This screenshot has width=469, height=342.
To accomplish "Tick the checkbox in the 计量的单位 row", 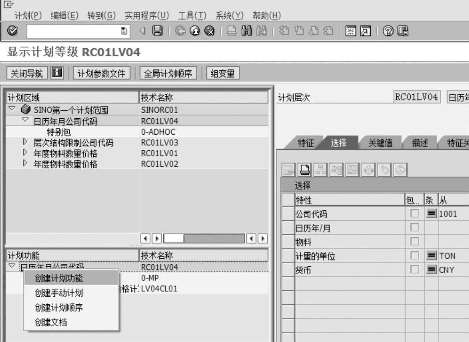I will pyautogui.click(x=415, y=255).
